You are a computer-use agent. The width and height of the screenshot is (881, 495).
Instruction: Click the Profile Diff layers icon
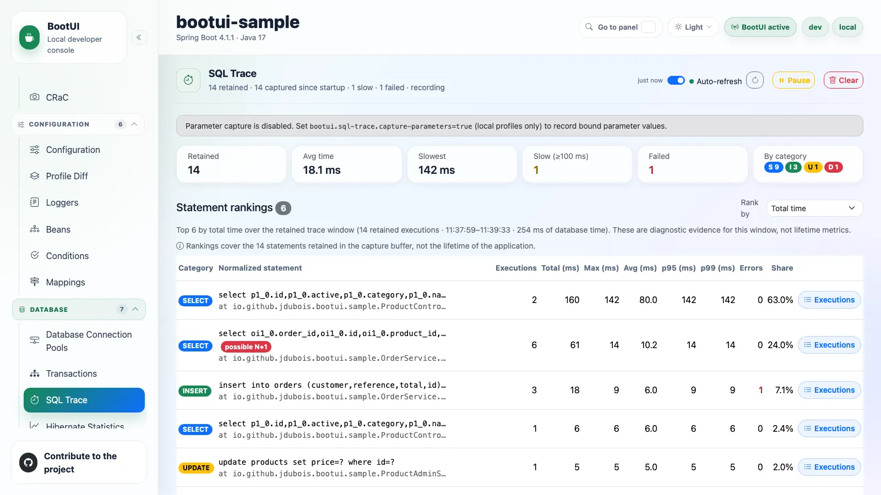pos(35,176)
